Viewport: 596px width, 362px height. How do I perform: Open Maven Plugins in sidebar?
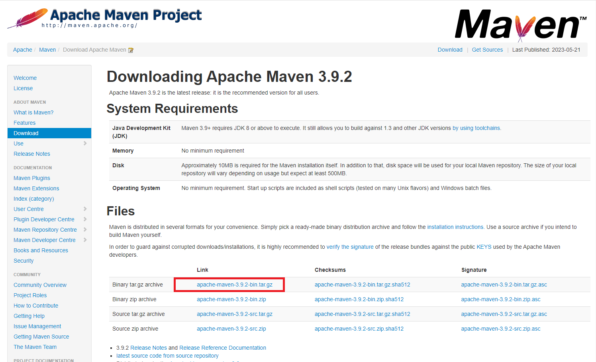tap(32, 178)
